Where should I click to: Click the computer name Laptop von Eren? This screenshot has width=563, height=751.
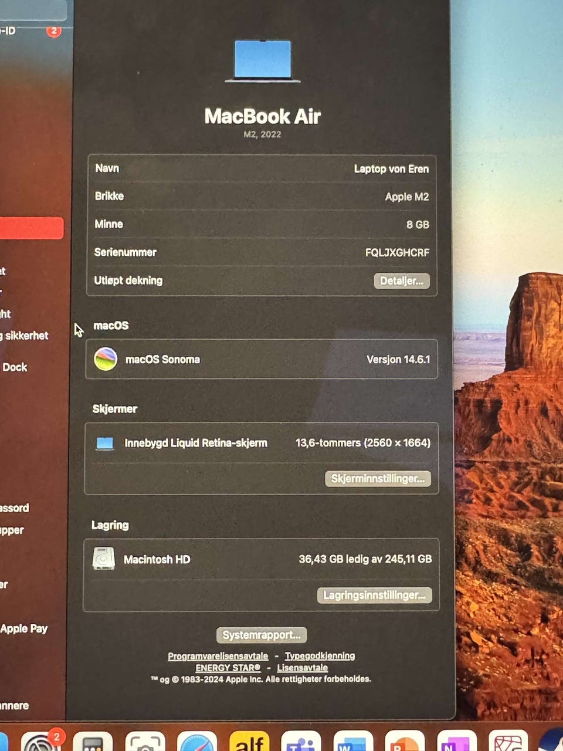pyautogui.click(x=391, y=169)
